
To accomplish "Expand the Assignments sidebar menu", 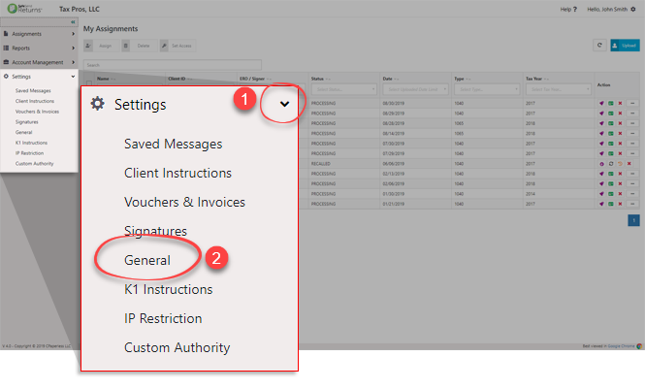I will 39,34.
